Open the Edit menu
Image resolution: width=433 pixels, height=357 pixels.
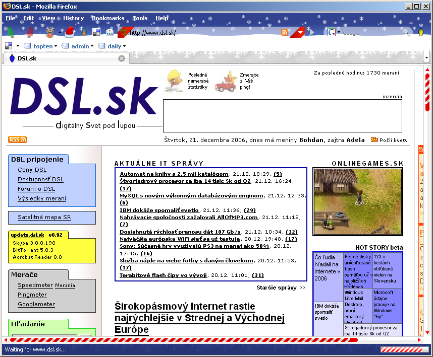click(28, 18)
